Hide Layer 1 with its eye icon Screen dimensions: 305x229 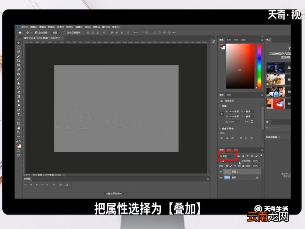(x=220, y=172)
